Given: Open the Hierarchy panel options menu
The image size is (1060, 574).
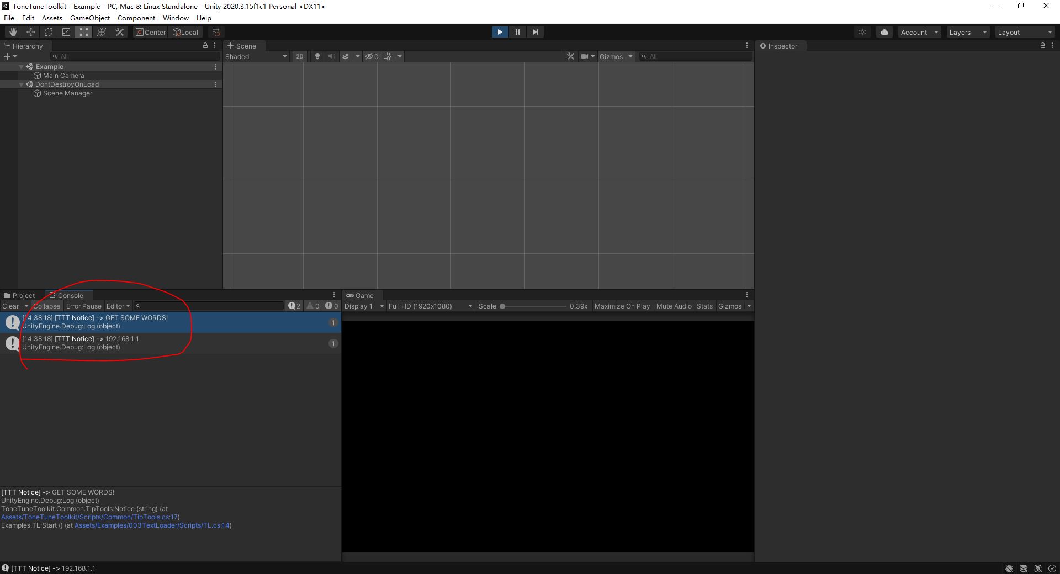Looking at the screenshot, I should [215, 46].
